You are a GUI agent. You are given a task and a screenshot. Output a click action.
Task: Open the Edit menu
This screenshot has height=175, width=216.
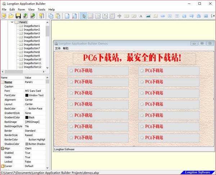(12, 9)
